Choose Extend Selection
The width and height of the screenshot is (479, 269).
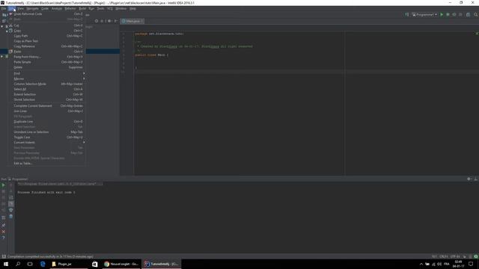[x=46, y=94]
